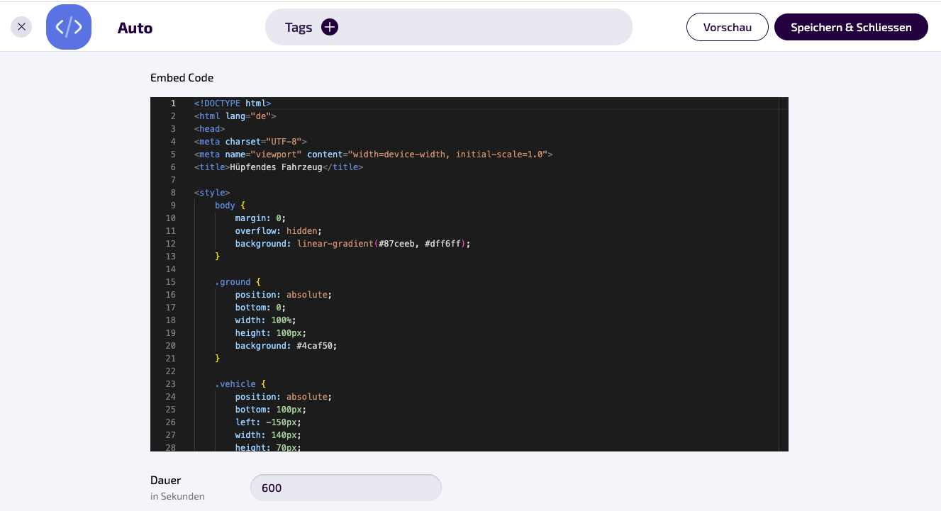Click inside the Tags field
The height and width of the screenshot is (511, 941).
(448, 27)
